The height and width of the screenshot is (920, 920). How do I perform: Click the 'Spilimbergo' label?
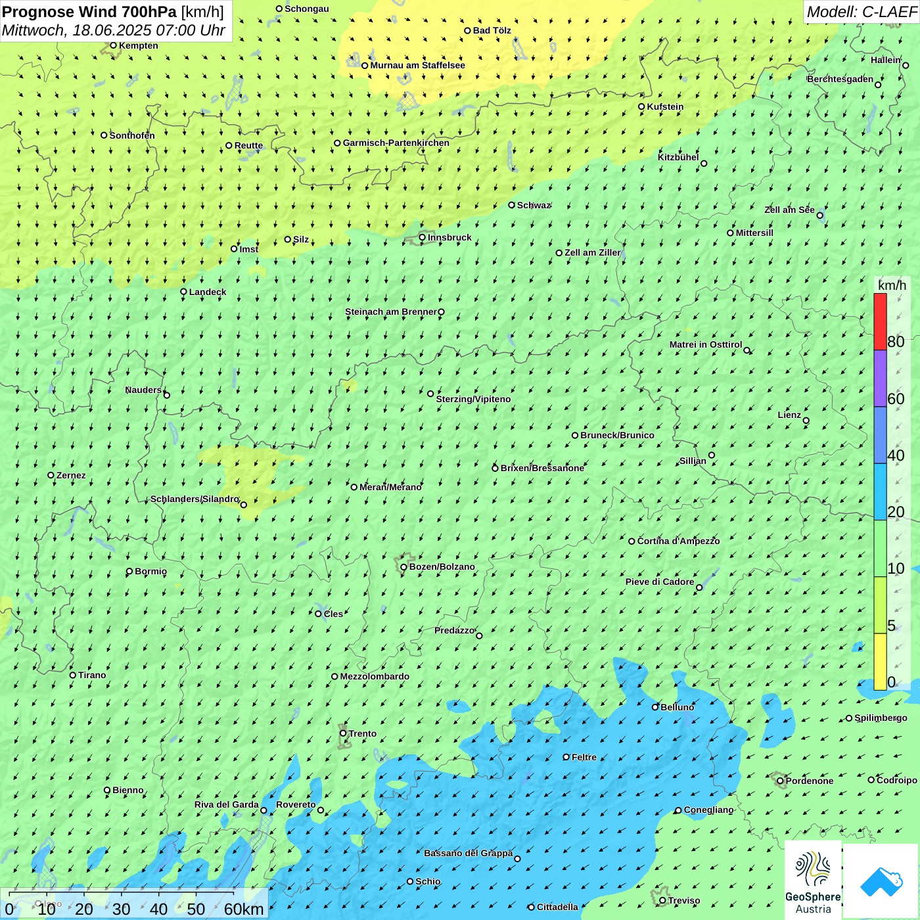click(x=881, y=718)
